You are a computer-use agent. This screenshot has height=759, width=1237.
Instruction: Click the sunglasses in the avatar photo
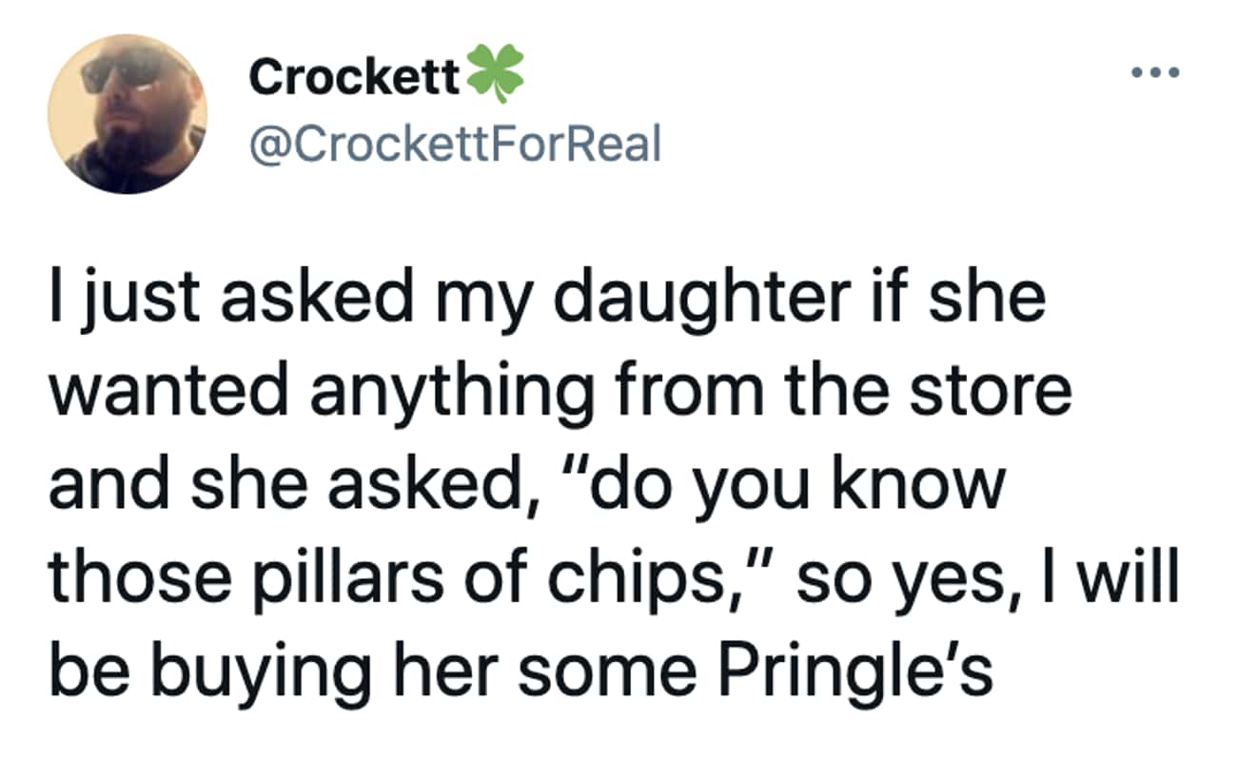coord(123,70)
